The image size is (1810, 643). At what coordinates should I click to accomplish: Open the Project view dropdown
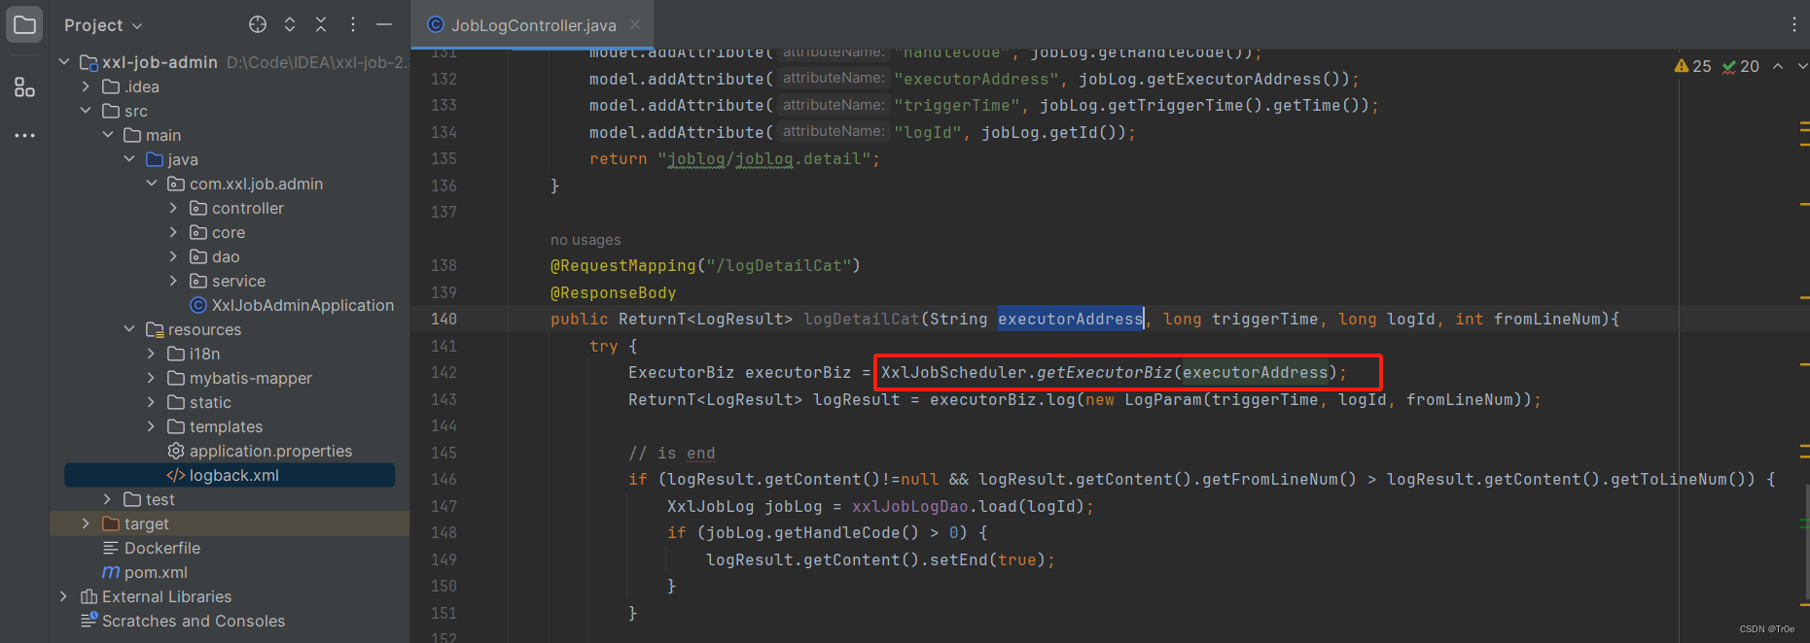tap(103, 25)
